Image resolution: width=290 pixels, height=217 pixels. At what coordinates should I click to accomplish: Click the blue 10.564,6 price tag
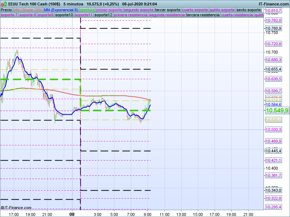coord(273,105)
